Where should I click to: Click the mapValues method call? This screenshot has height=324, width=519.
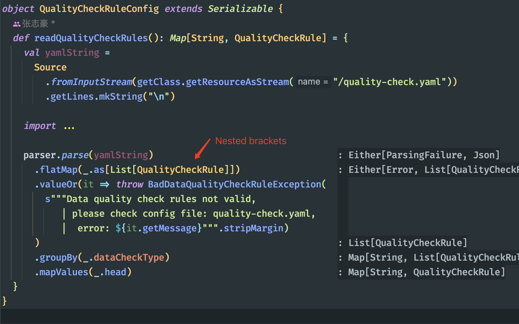[64, 272]
